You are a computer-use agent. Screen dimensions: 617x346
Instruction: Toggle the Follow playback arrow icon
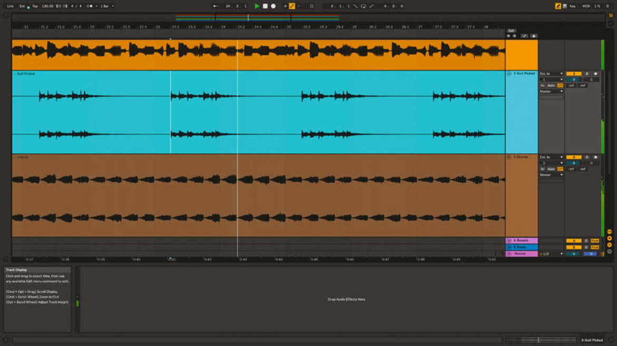[x=215, y=6]
